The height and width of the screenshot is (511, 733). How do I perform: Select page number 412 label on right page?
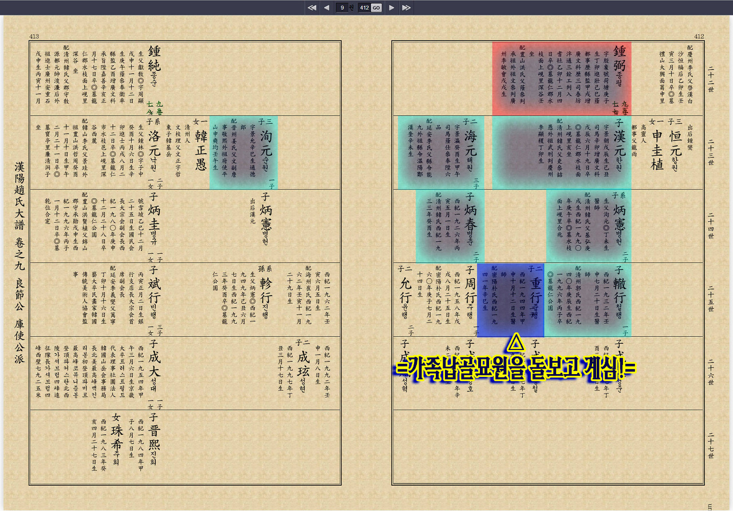[x=699, y=37]
